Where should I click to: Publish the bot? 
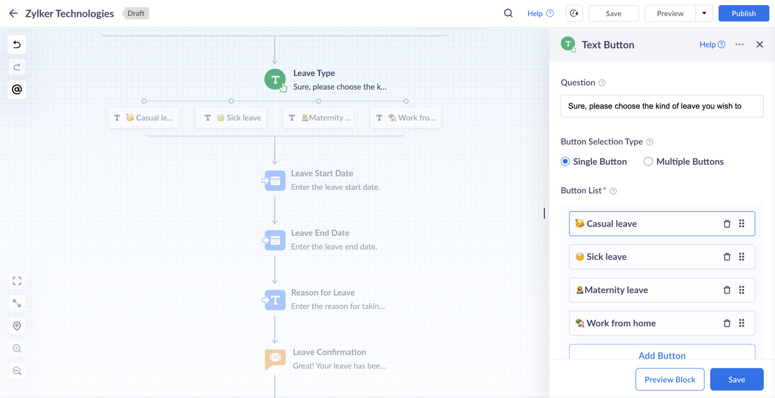744,13
